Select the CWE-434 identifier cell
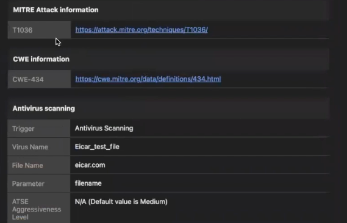This screenshot has height=223, width=347. pyautogui.click(x=39, y=79)
